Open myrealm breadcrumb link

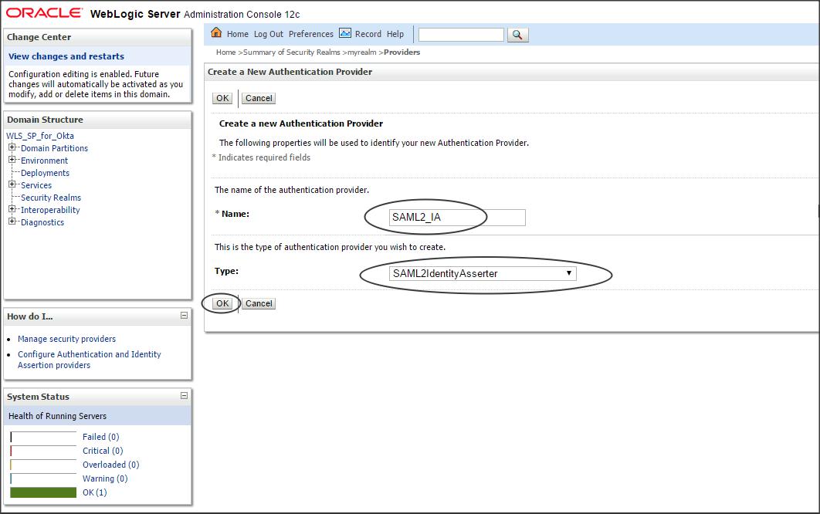[362, 52]
